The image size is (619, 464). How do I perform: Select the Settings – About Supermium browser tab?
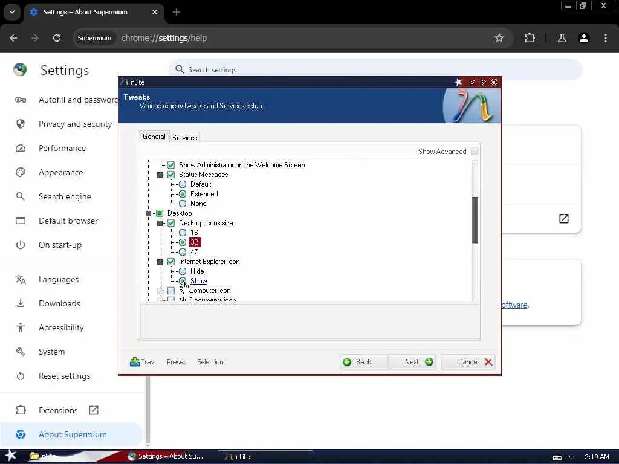click(x=94, y=12)
